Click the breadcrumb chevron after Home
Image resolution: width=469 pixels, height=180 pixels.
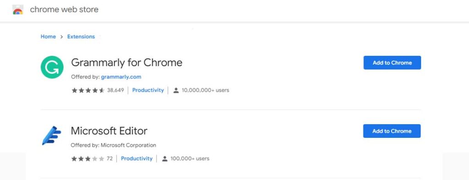[x=62, y=37]
